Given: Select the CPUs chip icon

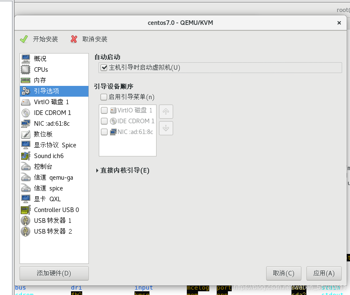Looking at the screenshot, I should click(x=26, y=69).
